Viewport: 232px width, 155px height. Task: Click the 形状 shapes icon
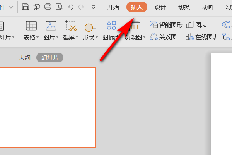90,26
